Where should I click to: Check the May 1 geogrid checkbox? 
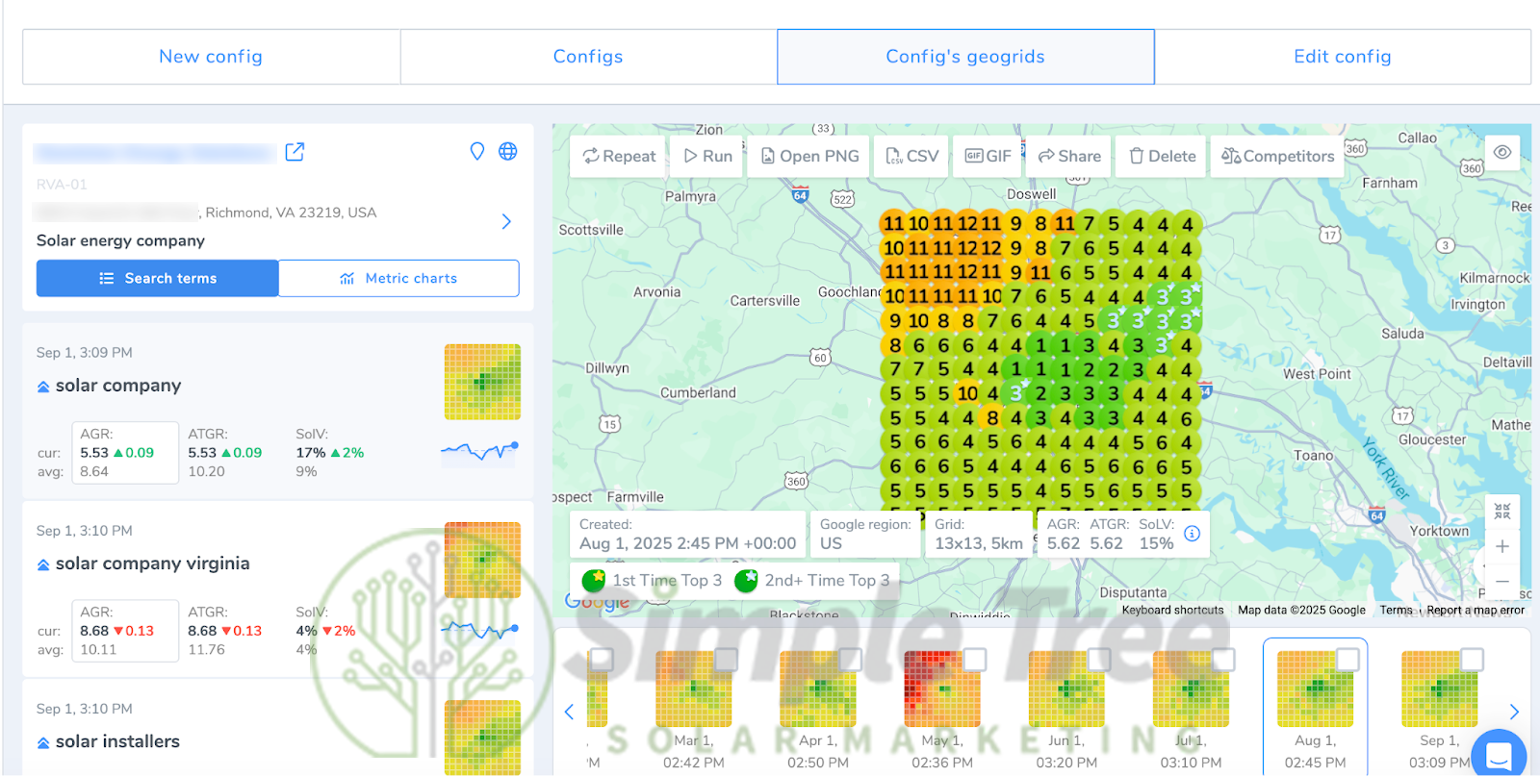click(x=975, y=659)
